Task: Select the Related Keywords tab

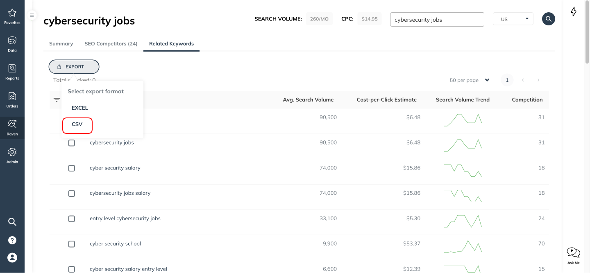Action: [x=171, y=44]
